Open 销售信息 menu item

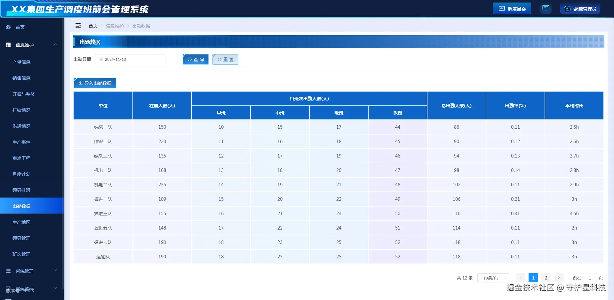coord(21,78)
